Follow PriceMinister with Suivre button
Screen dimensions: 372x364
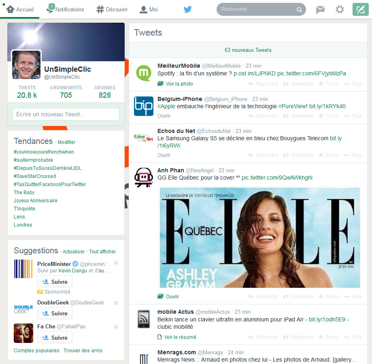pyautogui.click(x=55, y=282)
